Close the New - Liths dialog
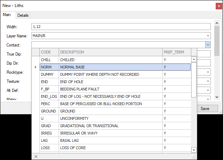223x160 pixels. pos(218,6)
